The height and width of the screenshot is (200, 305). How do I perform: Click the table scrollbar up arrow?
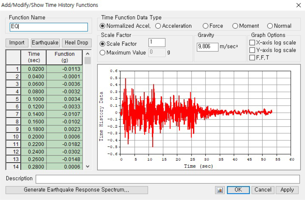pyautogui.click(x=88, y=54)
